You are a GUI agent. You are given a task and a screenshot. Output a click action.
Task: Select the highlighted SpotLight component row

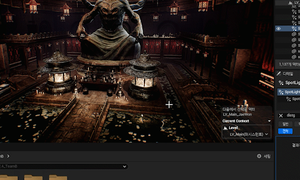(288, 92)
